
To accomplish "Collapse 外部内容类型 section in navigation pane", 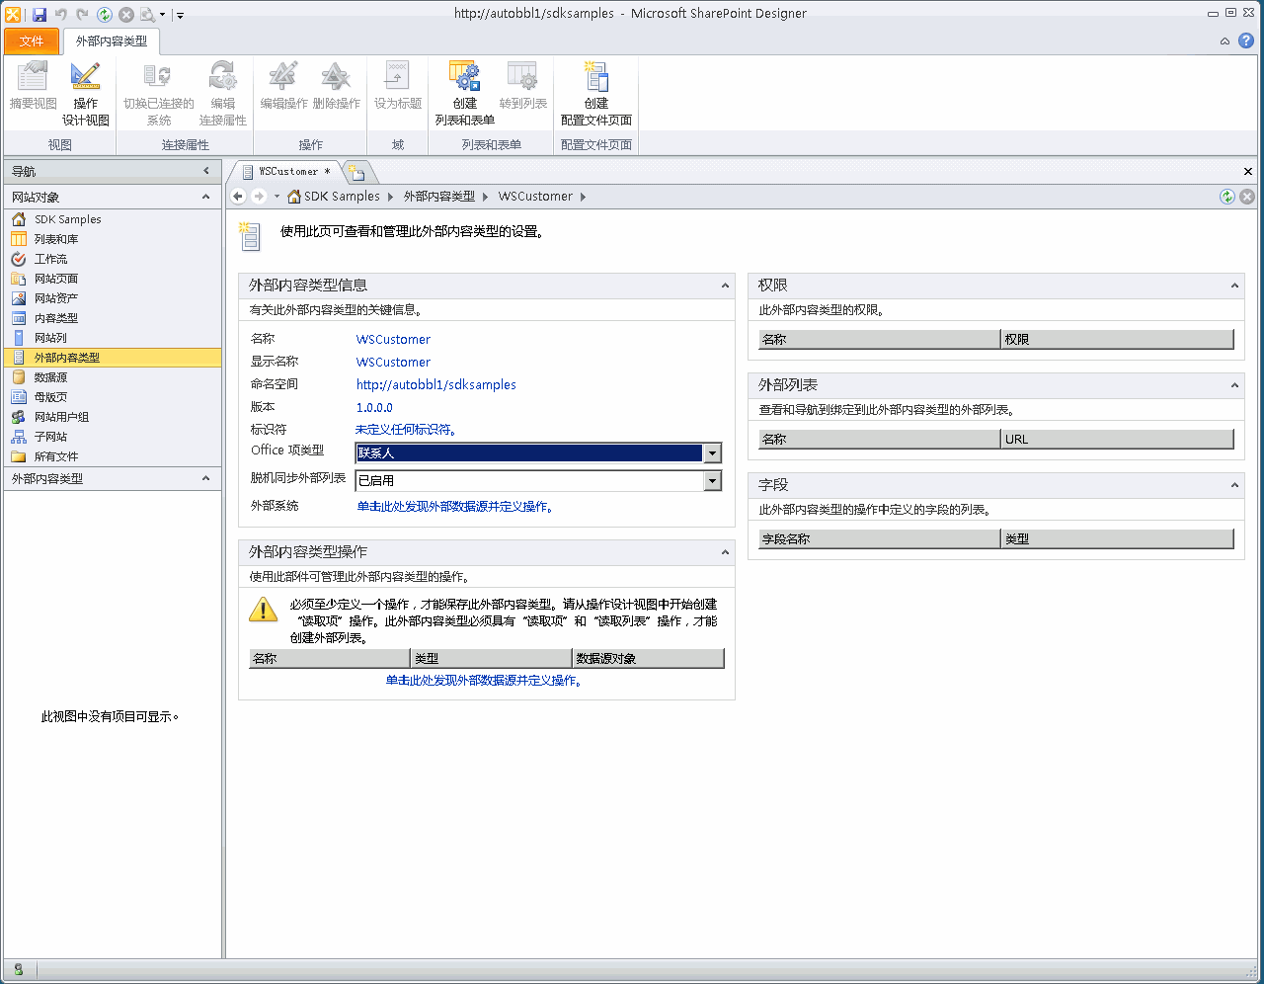I will pyautogui.click(x=205, y=478).
